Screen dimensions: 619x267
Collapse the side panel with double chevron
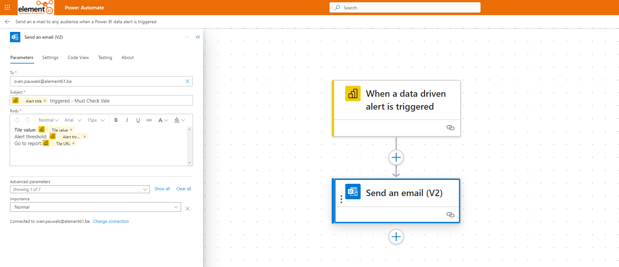198,37
